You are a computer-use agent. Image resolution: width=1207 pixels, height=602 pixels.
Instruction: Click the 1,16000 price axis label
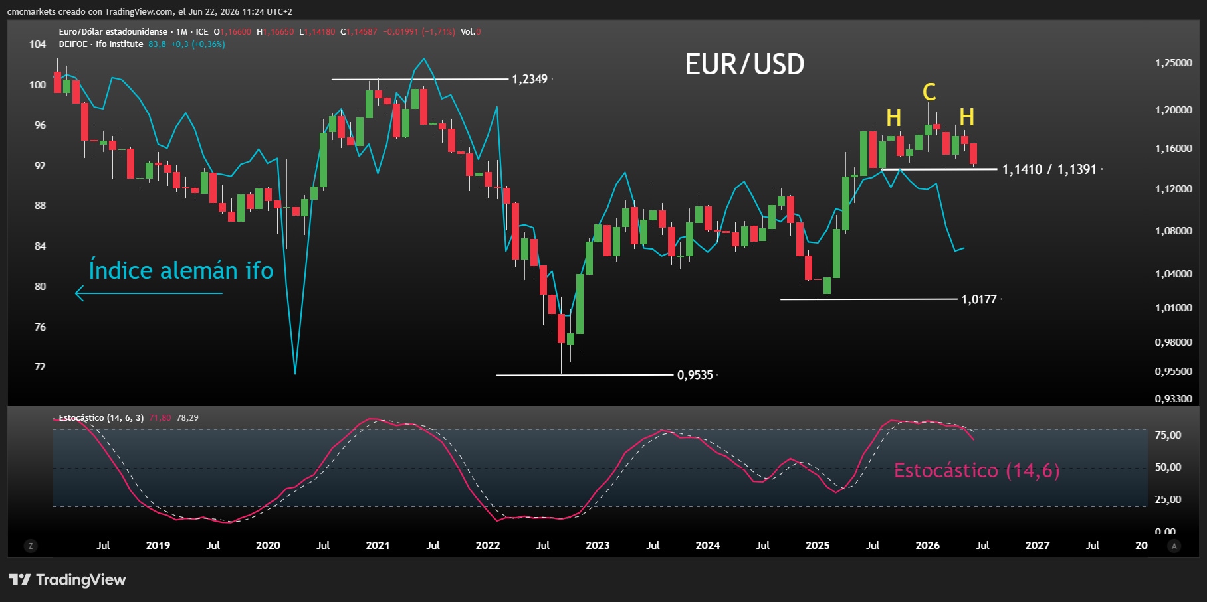[x=1174, y=148]
